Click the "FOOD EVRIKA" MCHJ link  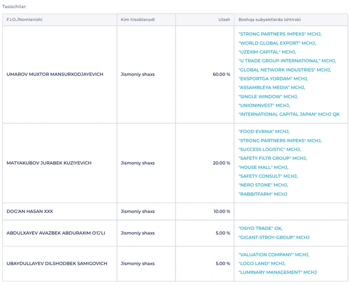pyautogui.click(x=264, y=131)
